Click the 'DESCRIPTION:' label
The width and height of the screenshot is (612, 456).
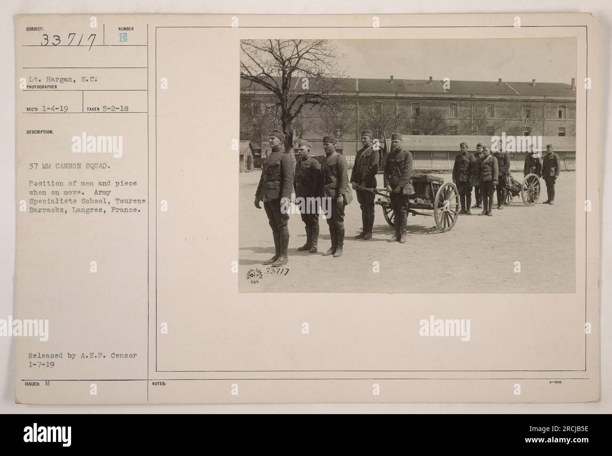coord(39,132)
